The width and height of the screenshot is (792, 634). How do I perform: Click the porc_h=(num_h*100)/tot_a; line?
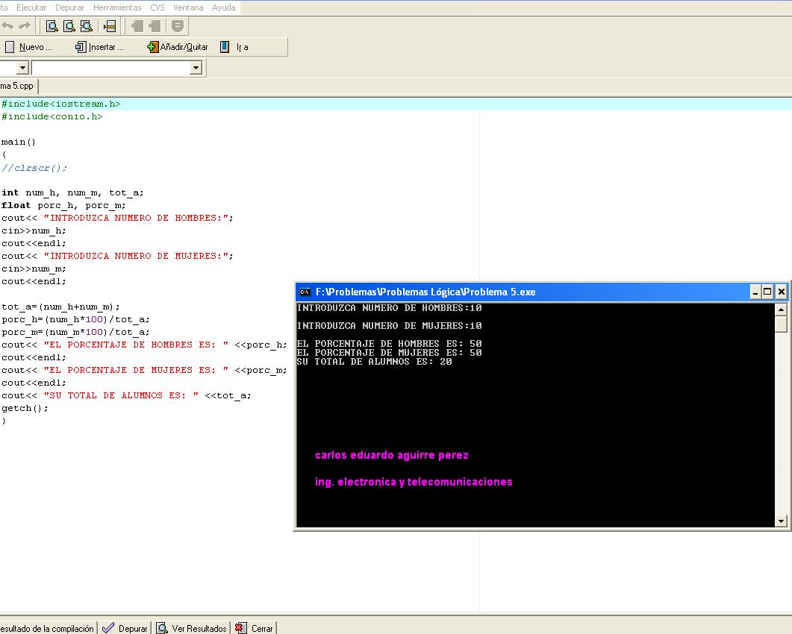coord(75,319)
